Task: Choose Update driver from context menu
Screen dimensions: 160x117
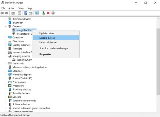Action: coord(56,33)
